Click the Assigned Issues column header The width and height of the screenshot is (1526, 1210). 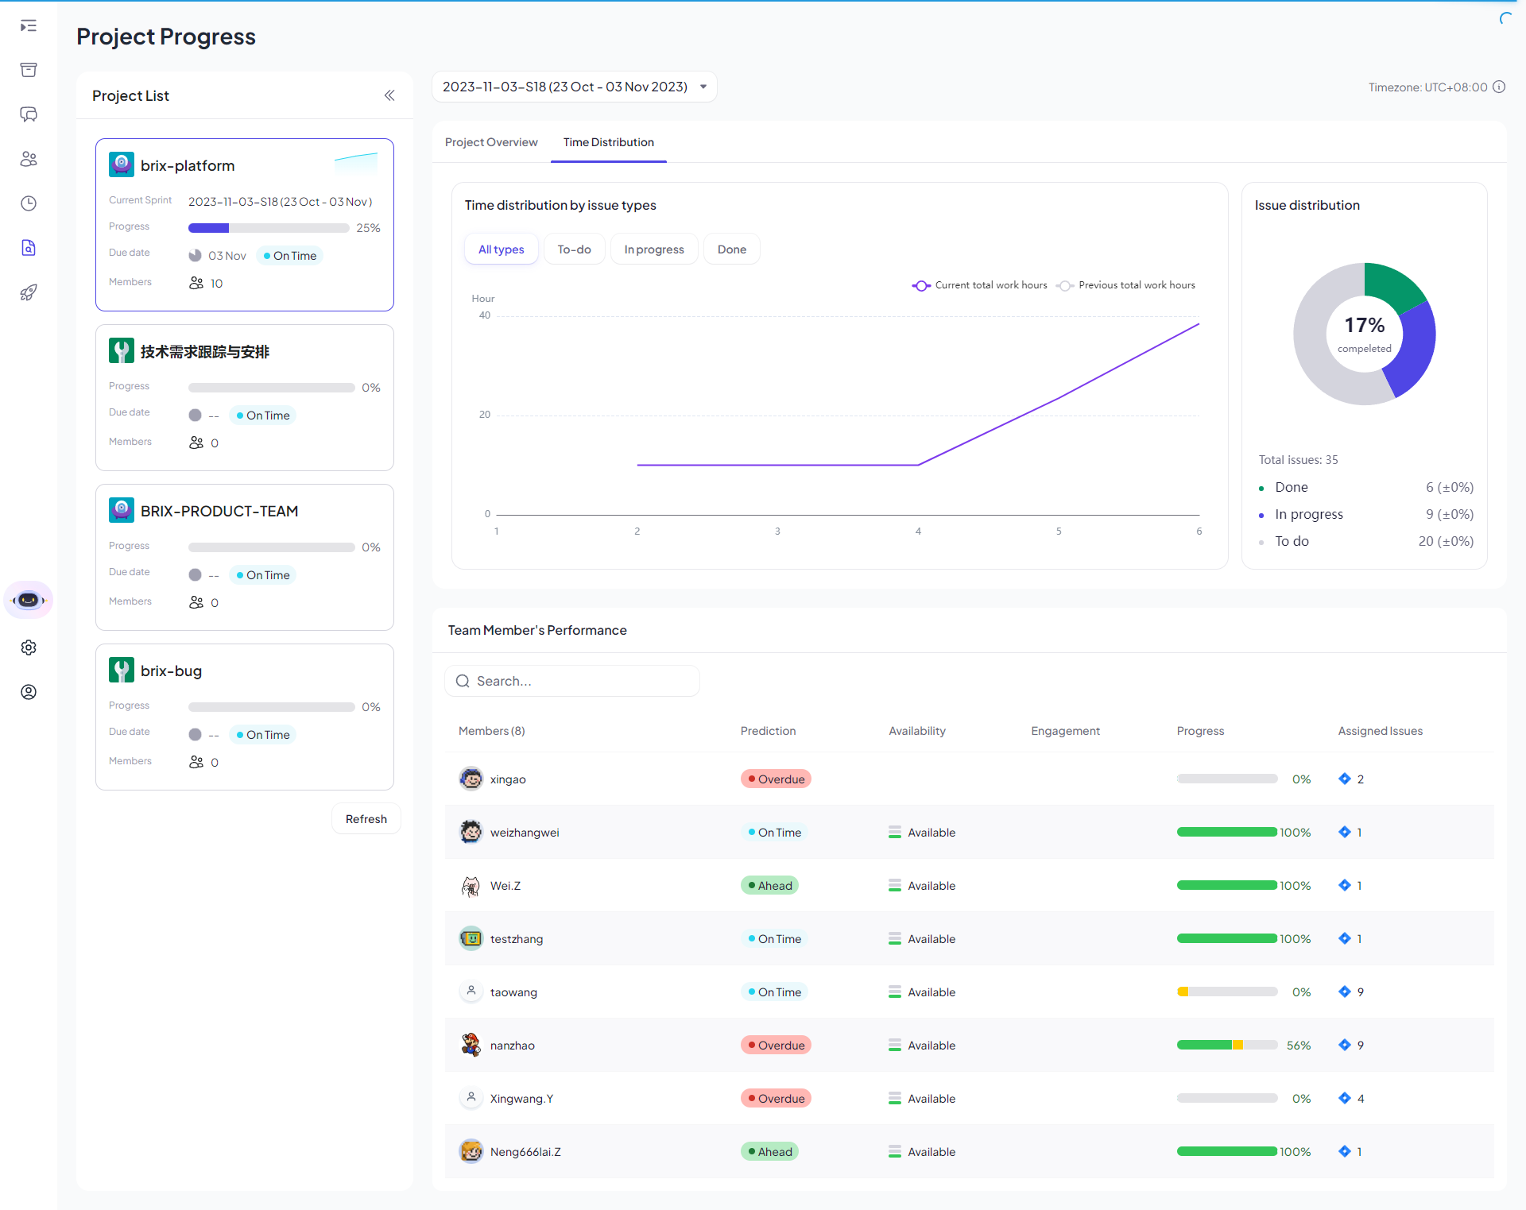point(1381,731)
